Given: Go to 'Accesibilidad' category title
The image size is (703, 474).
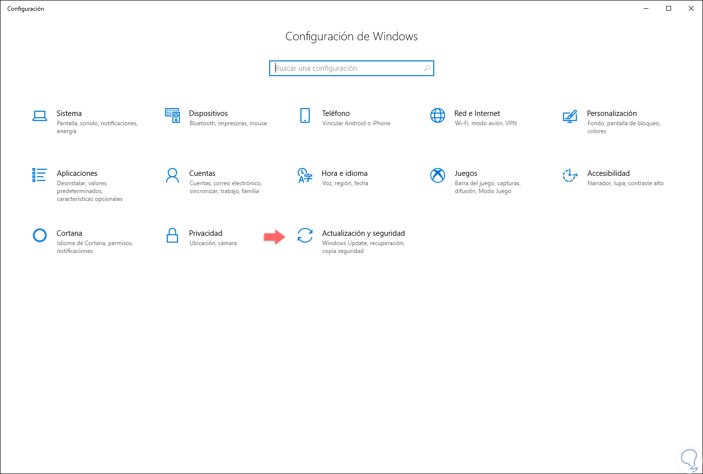Looking at the screenshot, I should (x=609, y=173).
